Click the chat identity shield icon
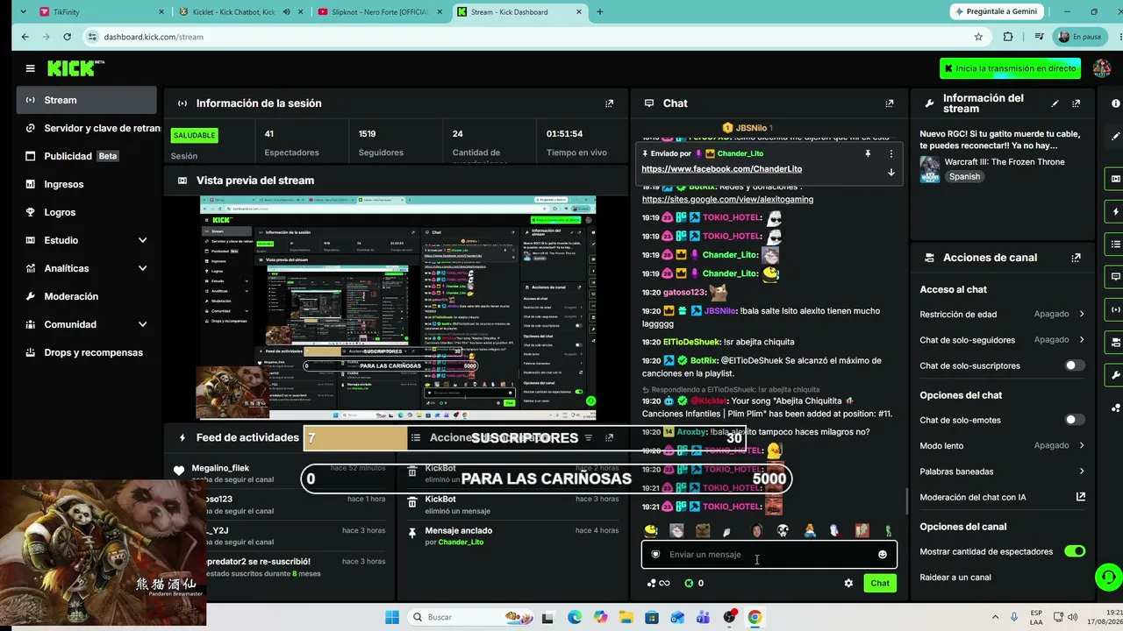Viewport: 1123px width, 631px height. click(x=655, y=555)
